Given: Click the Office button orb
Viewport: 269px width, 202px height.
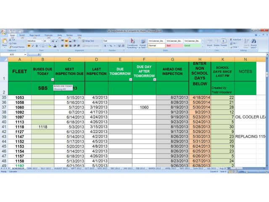Looking at the screenshot, I should pyautogui.click(x=3, y=32).
